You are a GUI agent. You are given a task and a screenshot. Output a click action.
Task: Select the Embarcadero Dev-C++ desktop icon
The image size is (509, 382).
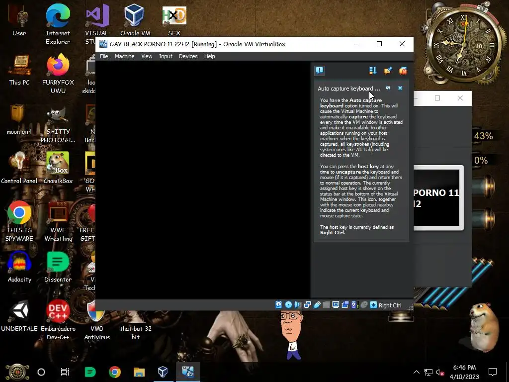point(58,320)
